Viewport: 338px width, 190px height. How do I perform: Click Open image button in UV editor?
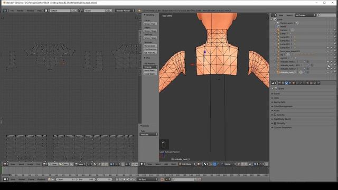(x=64, y=164)
